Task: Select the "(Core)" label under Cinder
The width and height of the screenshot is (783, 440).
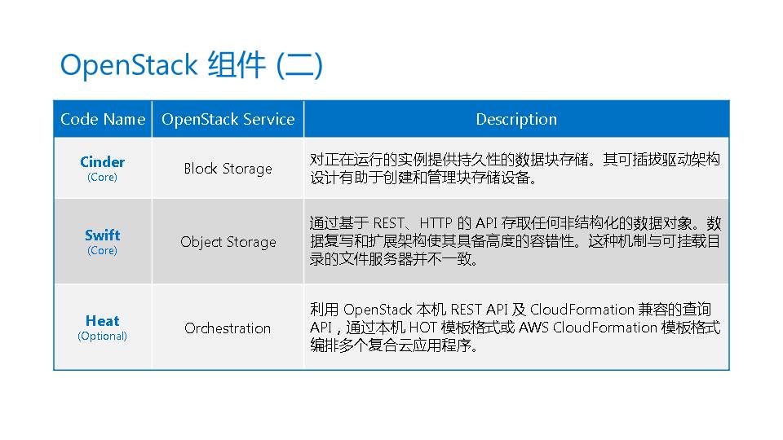Action: (x=103, y=177)
